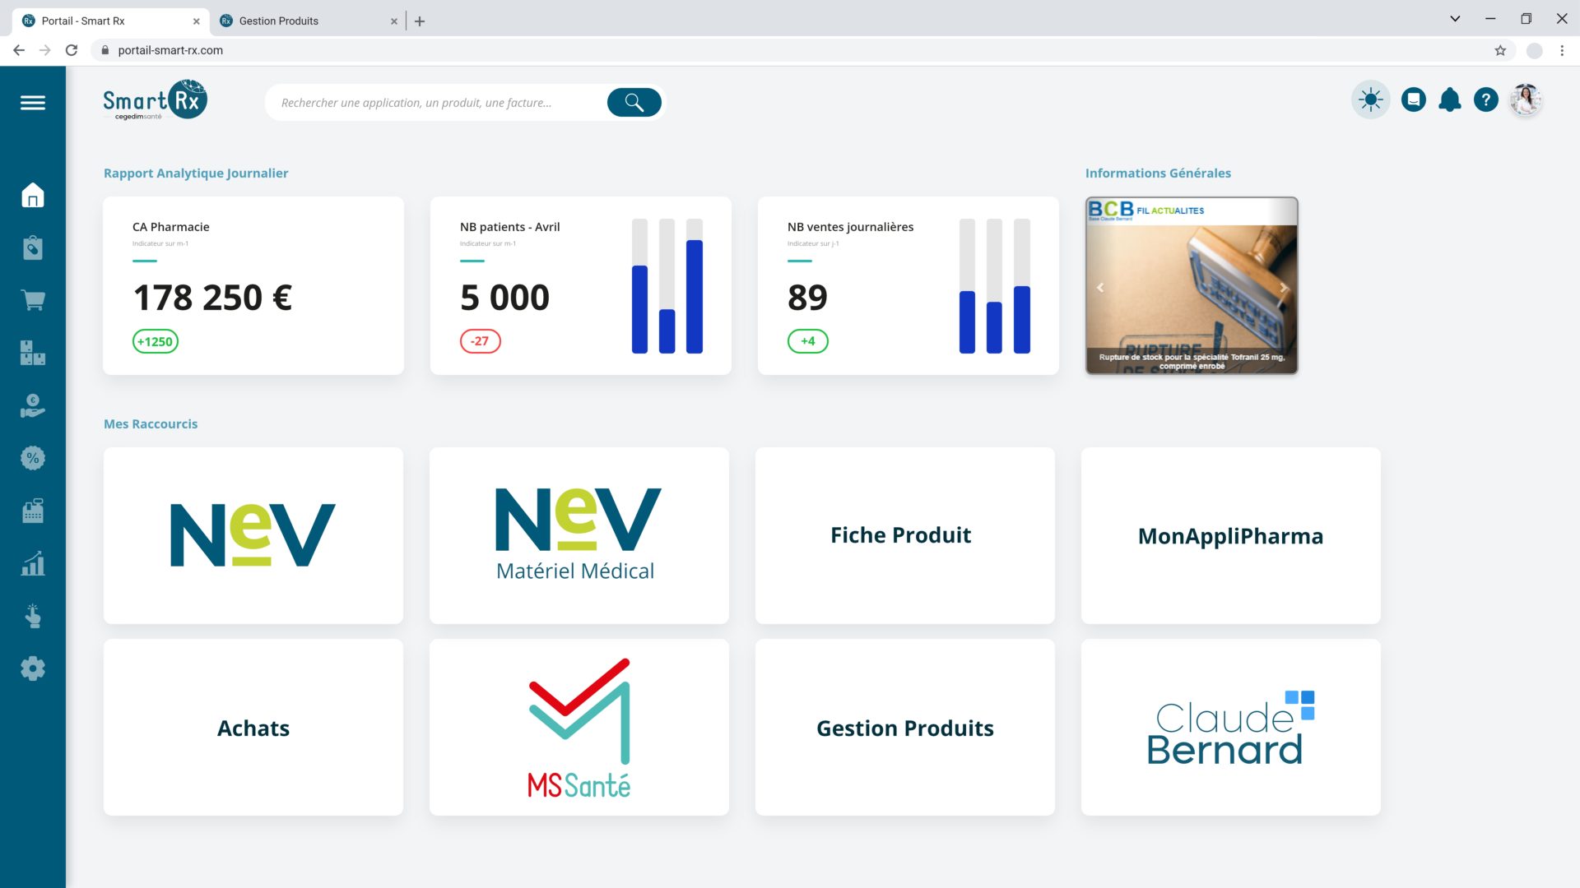
Task: Open the Achats shortcut
Action: click(x=253, y=728)
